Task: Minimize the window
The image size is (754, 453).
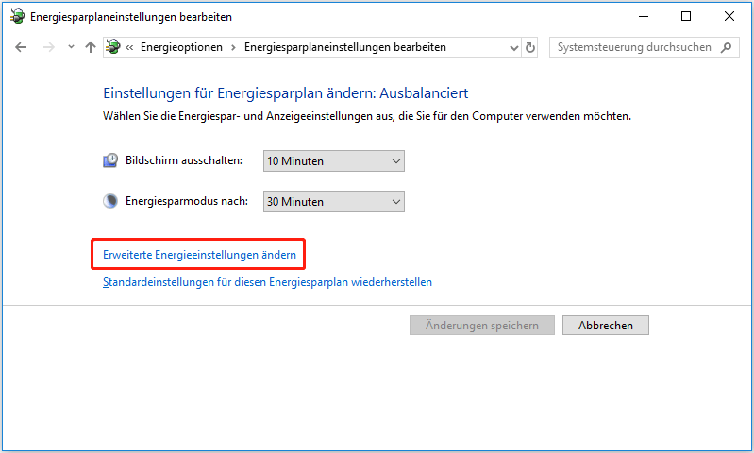Action: (x=644, y=16)
